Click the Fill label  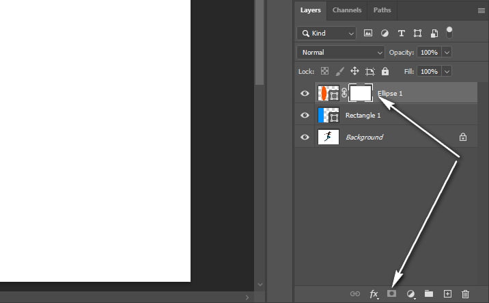click(409, 72)
